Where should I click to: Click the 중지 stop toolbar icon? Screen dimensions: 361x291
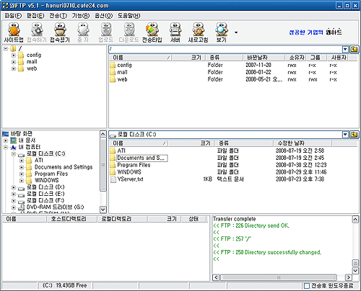[x=83, y=32]
